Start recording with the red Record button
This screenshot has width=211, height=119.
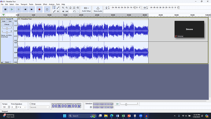[x=39, y=10]
